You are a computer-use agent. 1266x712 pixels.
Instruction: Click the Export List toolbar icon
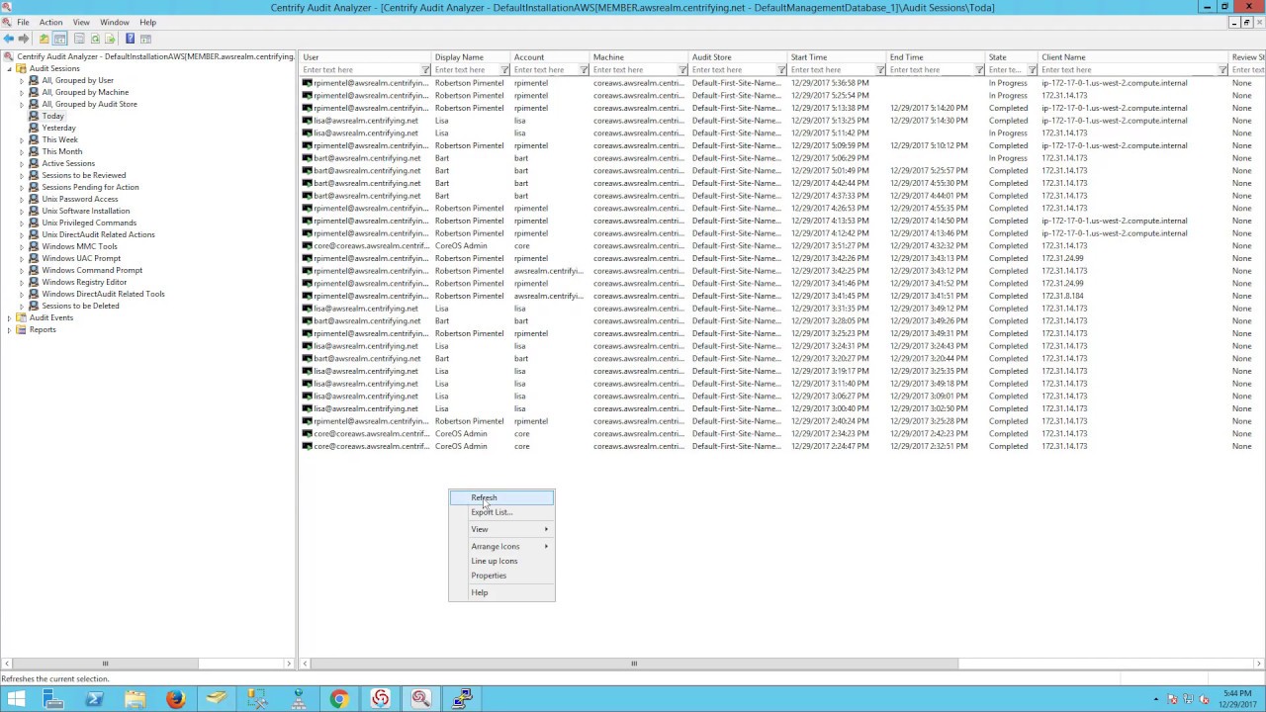pos(110,39)
